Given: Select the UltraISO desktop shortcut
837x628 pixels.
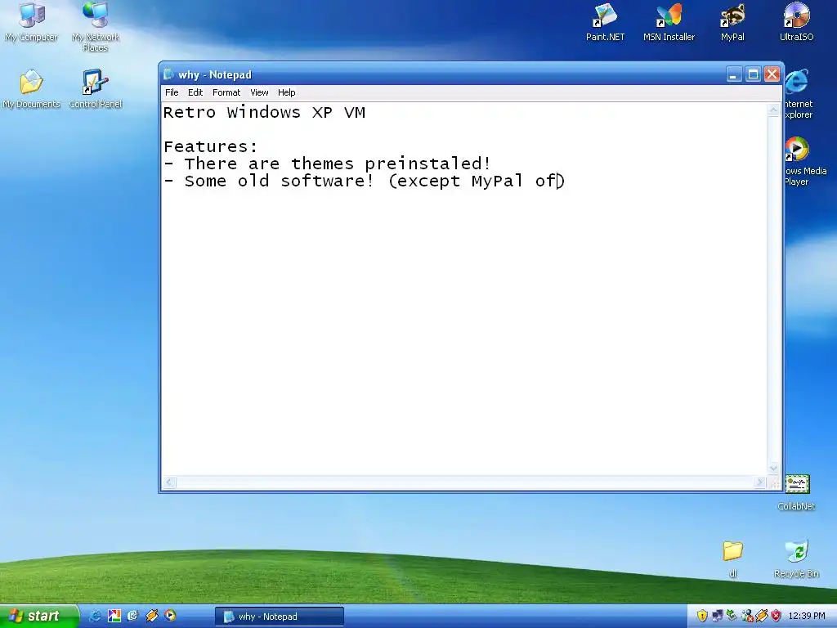Looking at the screenshot, I should 796,22.
